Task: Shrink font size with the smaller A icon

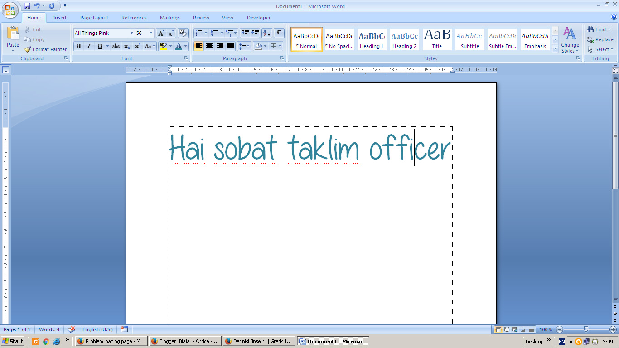Action: click(x=171, y=33)
